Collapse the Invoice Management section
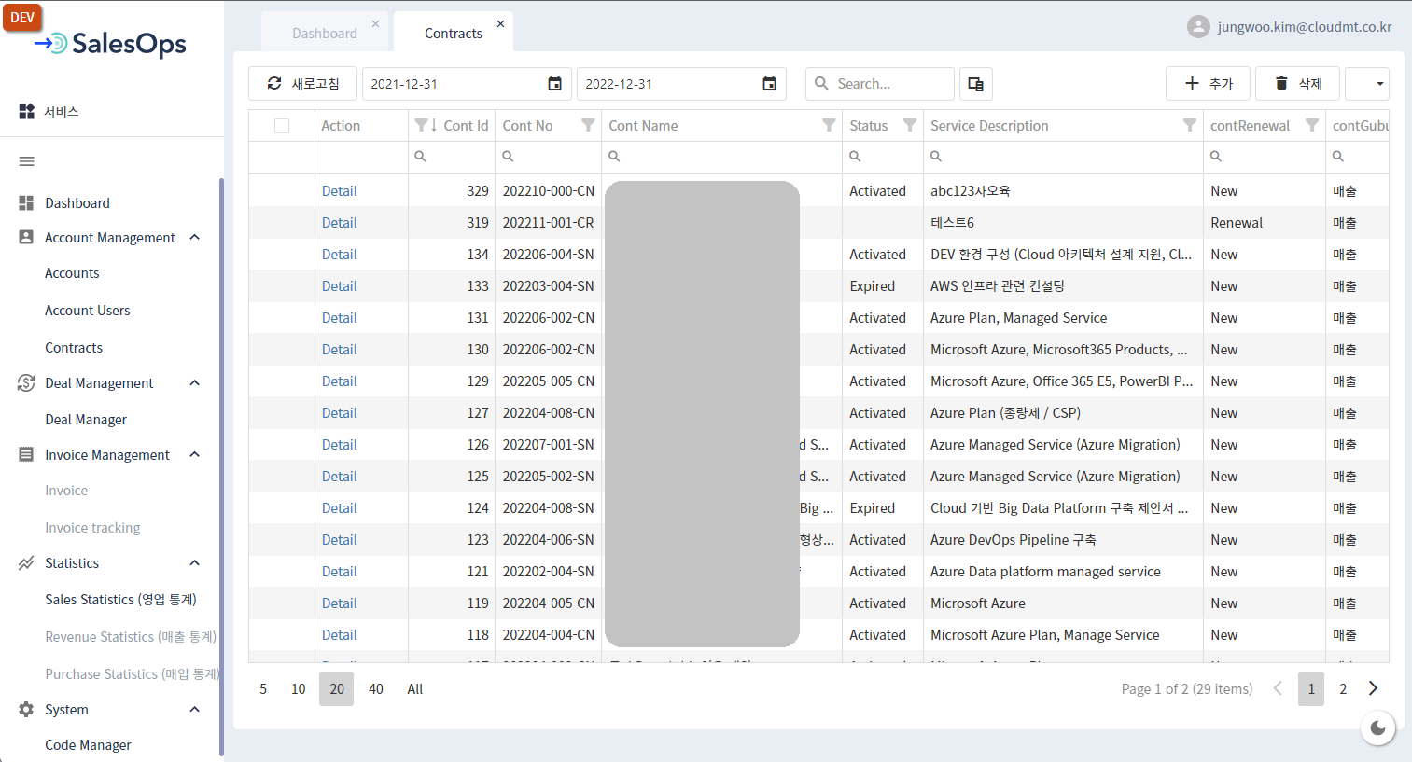 (x=195, y=454)
